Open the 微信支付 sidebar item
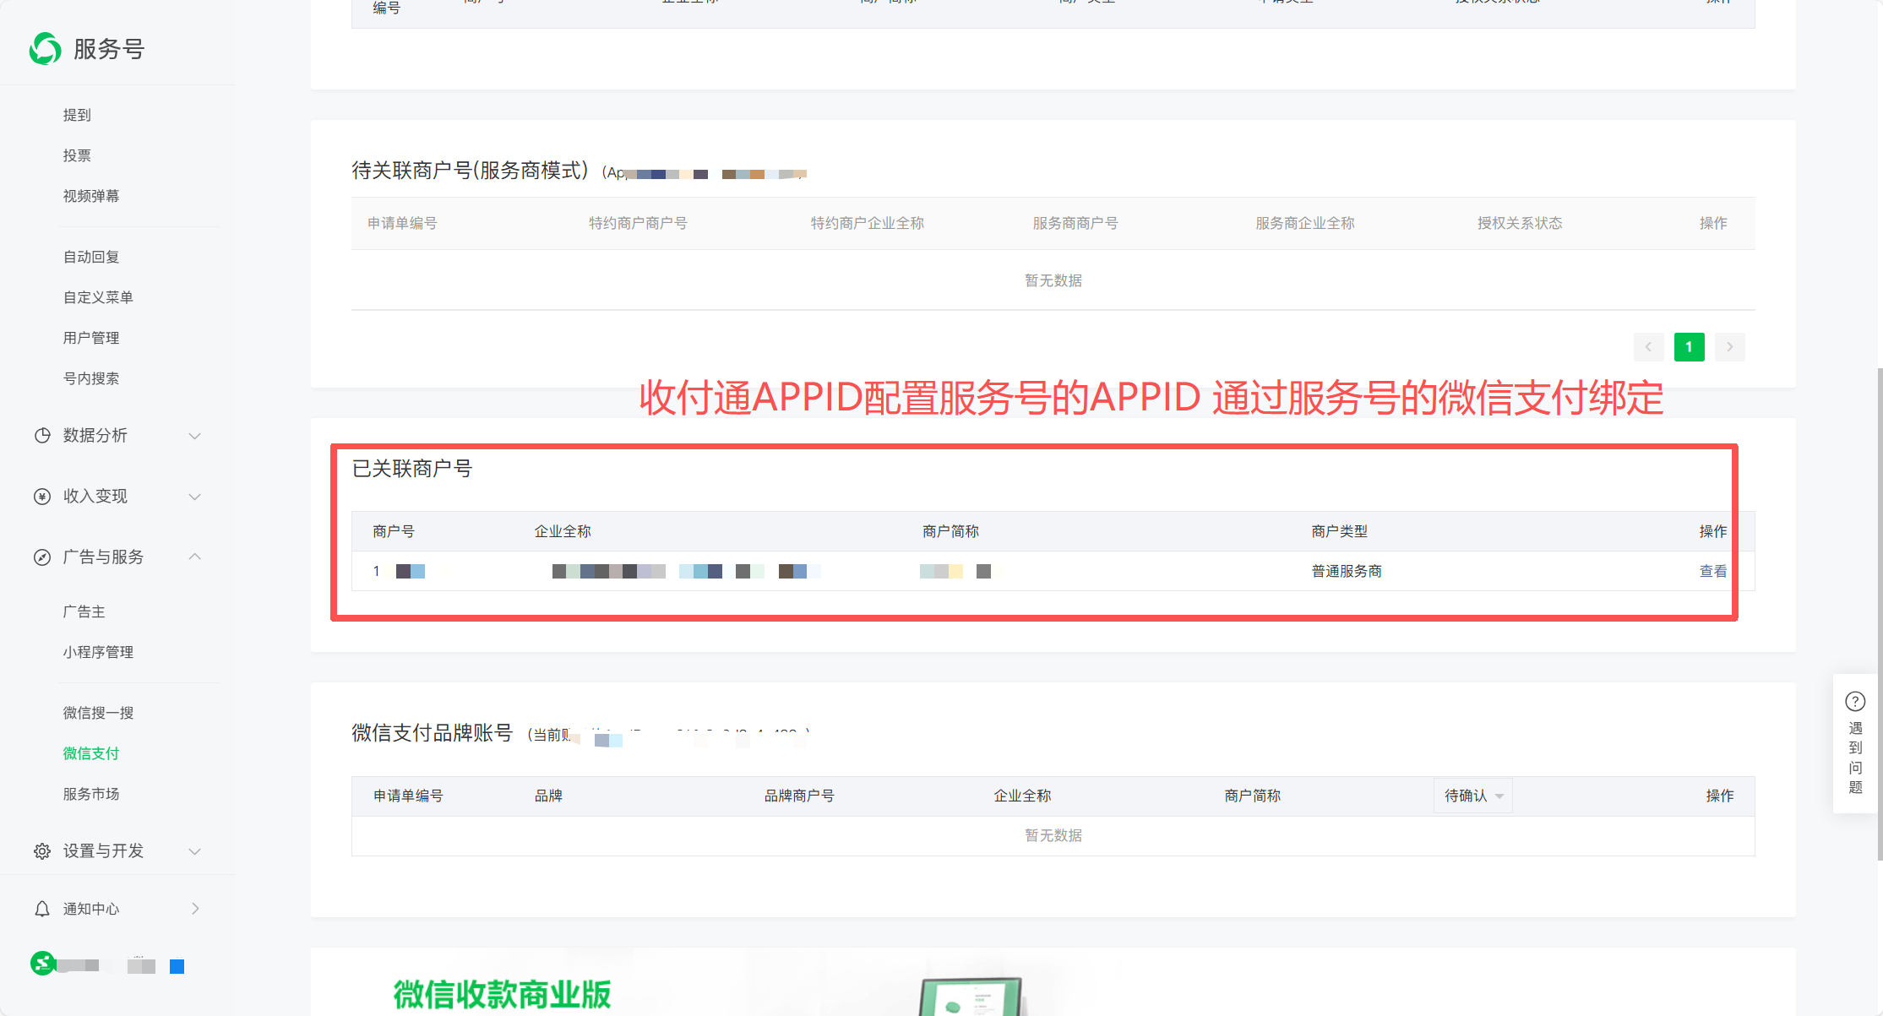The height and width of the screenshot is (1016, 1883). [x=91, y=753]
